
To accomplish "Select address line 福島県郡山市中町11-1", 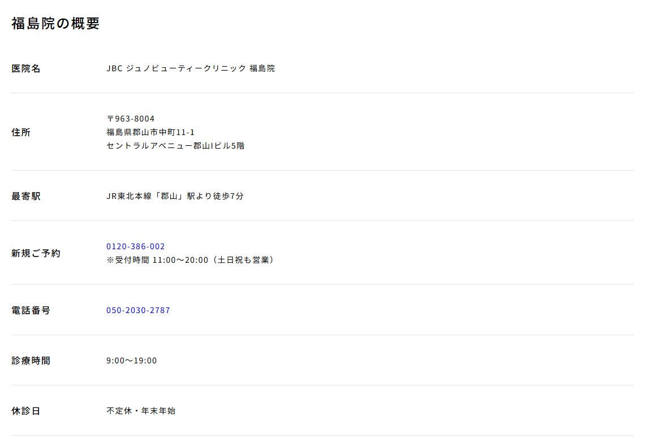I will pyautogui.click(x=150, y=132).
